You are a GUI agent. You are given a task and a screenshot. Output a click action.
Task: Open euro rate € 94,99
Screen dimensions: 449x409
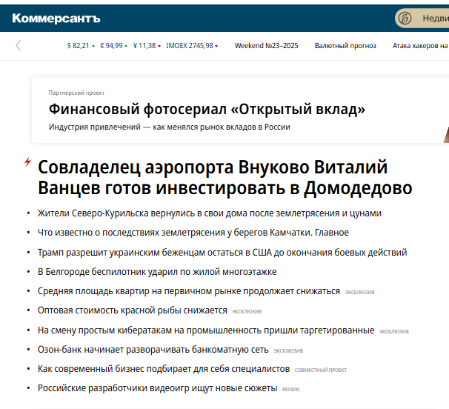pyautogui.click(x=114, y=46)
